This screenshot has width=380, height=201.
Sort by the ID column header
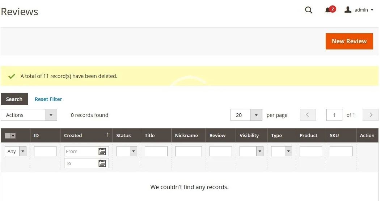coord(37,136)
